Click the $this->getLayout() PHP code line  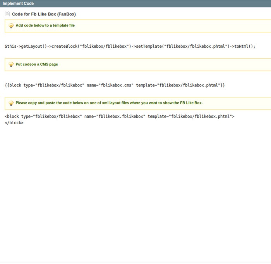point(130,47)
